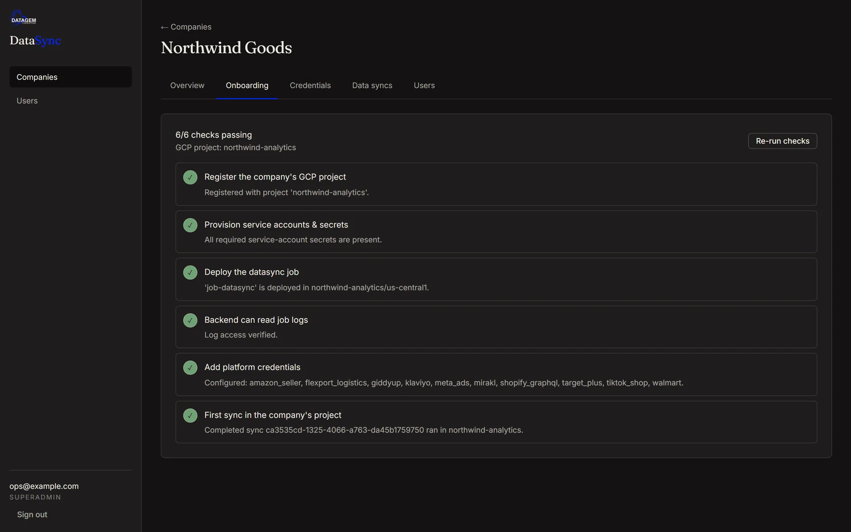
Task: Click 'Deploy the datasync job' title
Action: click(251, 272)
